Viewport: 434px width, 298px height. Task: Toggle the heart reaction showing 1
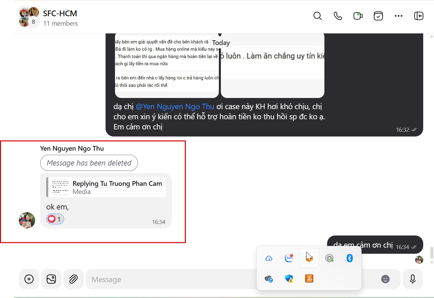(55, 219)
